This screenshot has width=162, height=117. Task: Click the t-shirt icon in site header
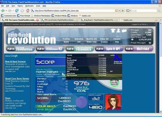pyautogui.click(x=113, y=31)
